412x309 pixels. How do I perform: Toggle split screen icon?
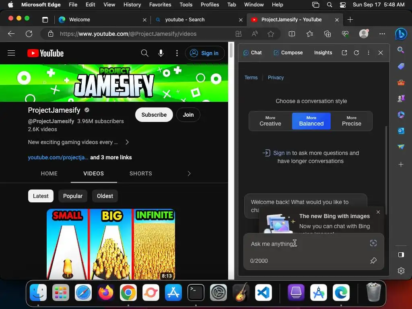(x=292, y=34)
